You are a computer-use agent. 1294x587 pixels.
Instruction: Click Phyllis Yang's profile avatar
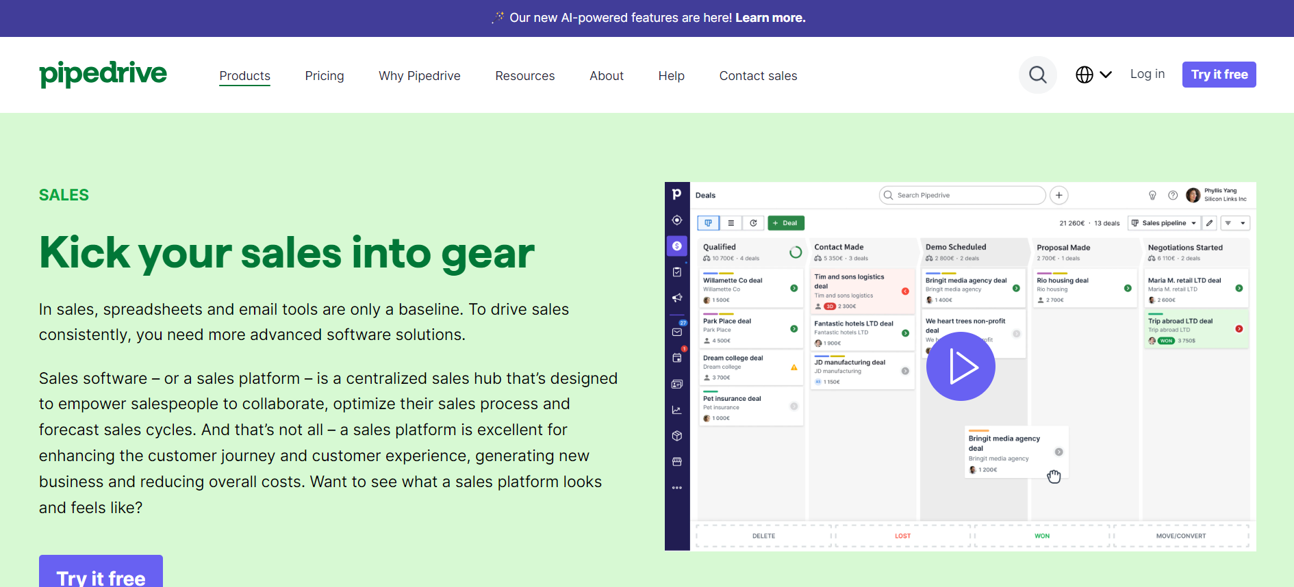pyautogui.click(x=1193, y=195)
